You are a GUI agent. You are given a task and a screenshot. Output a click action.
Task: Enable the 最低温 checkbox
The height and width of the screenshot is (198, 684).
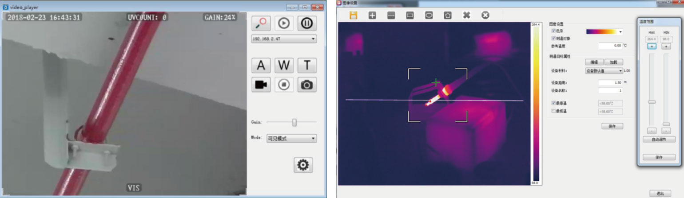(x=553, y=111)
